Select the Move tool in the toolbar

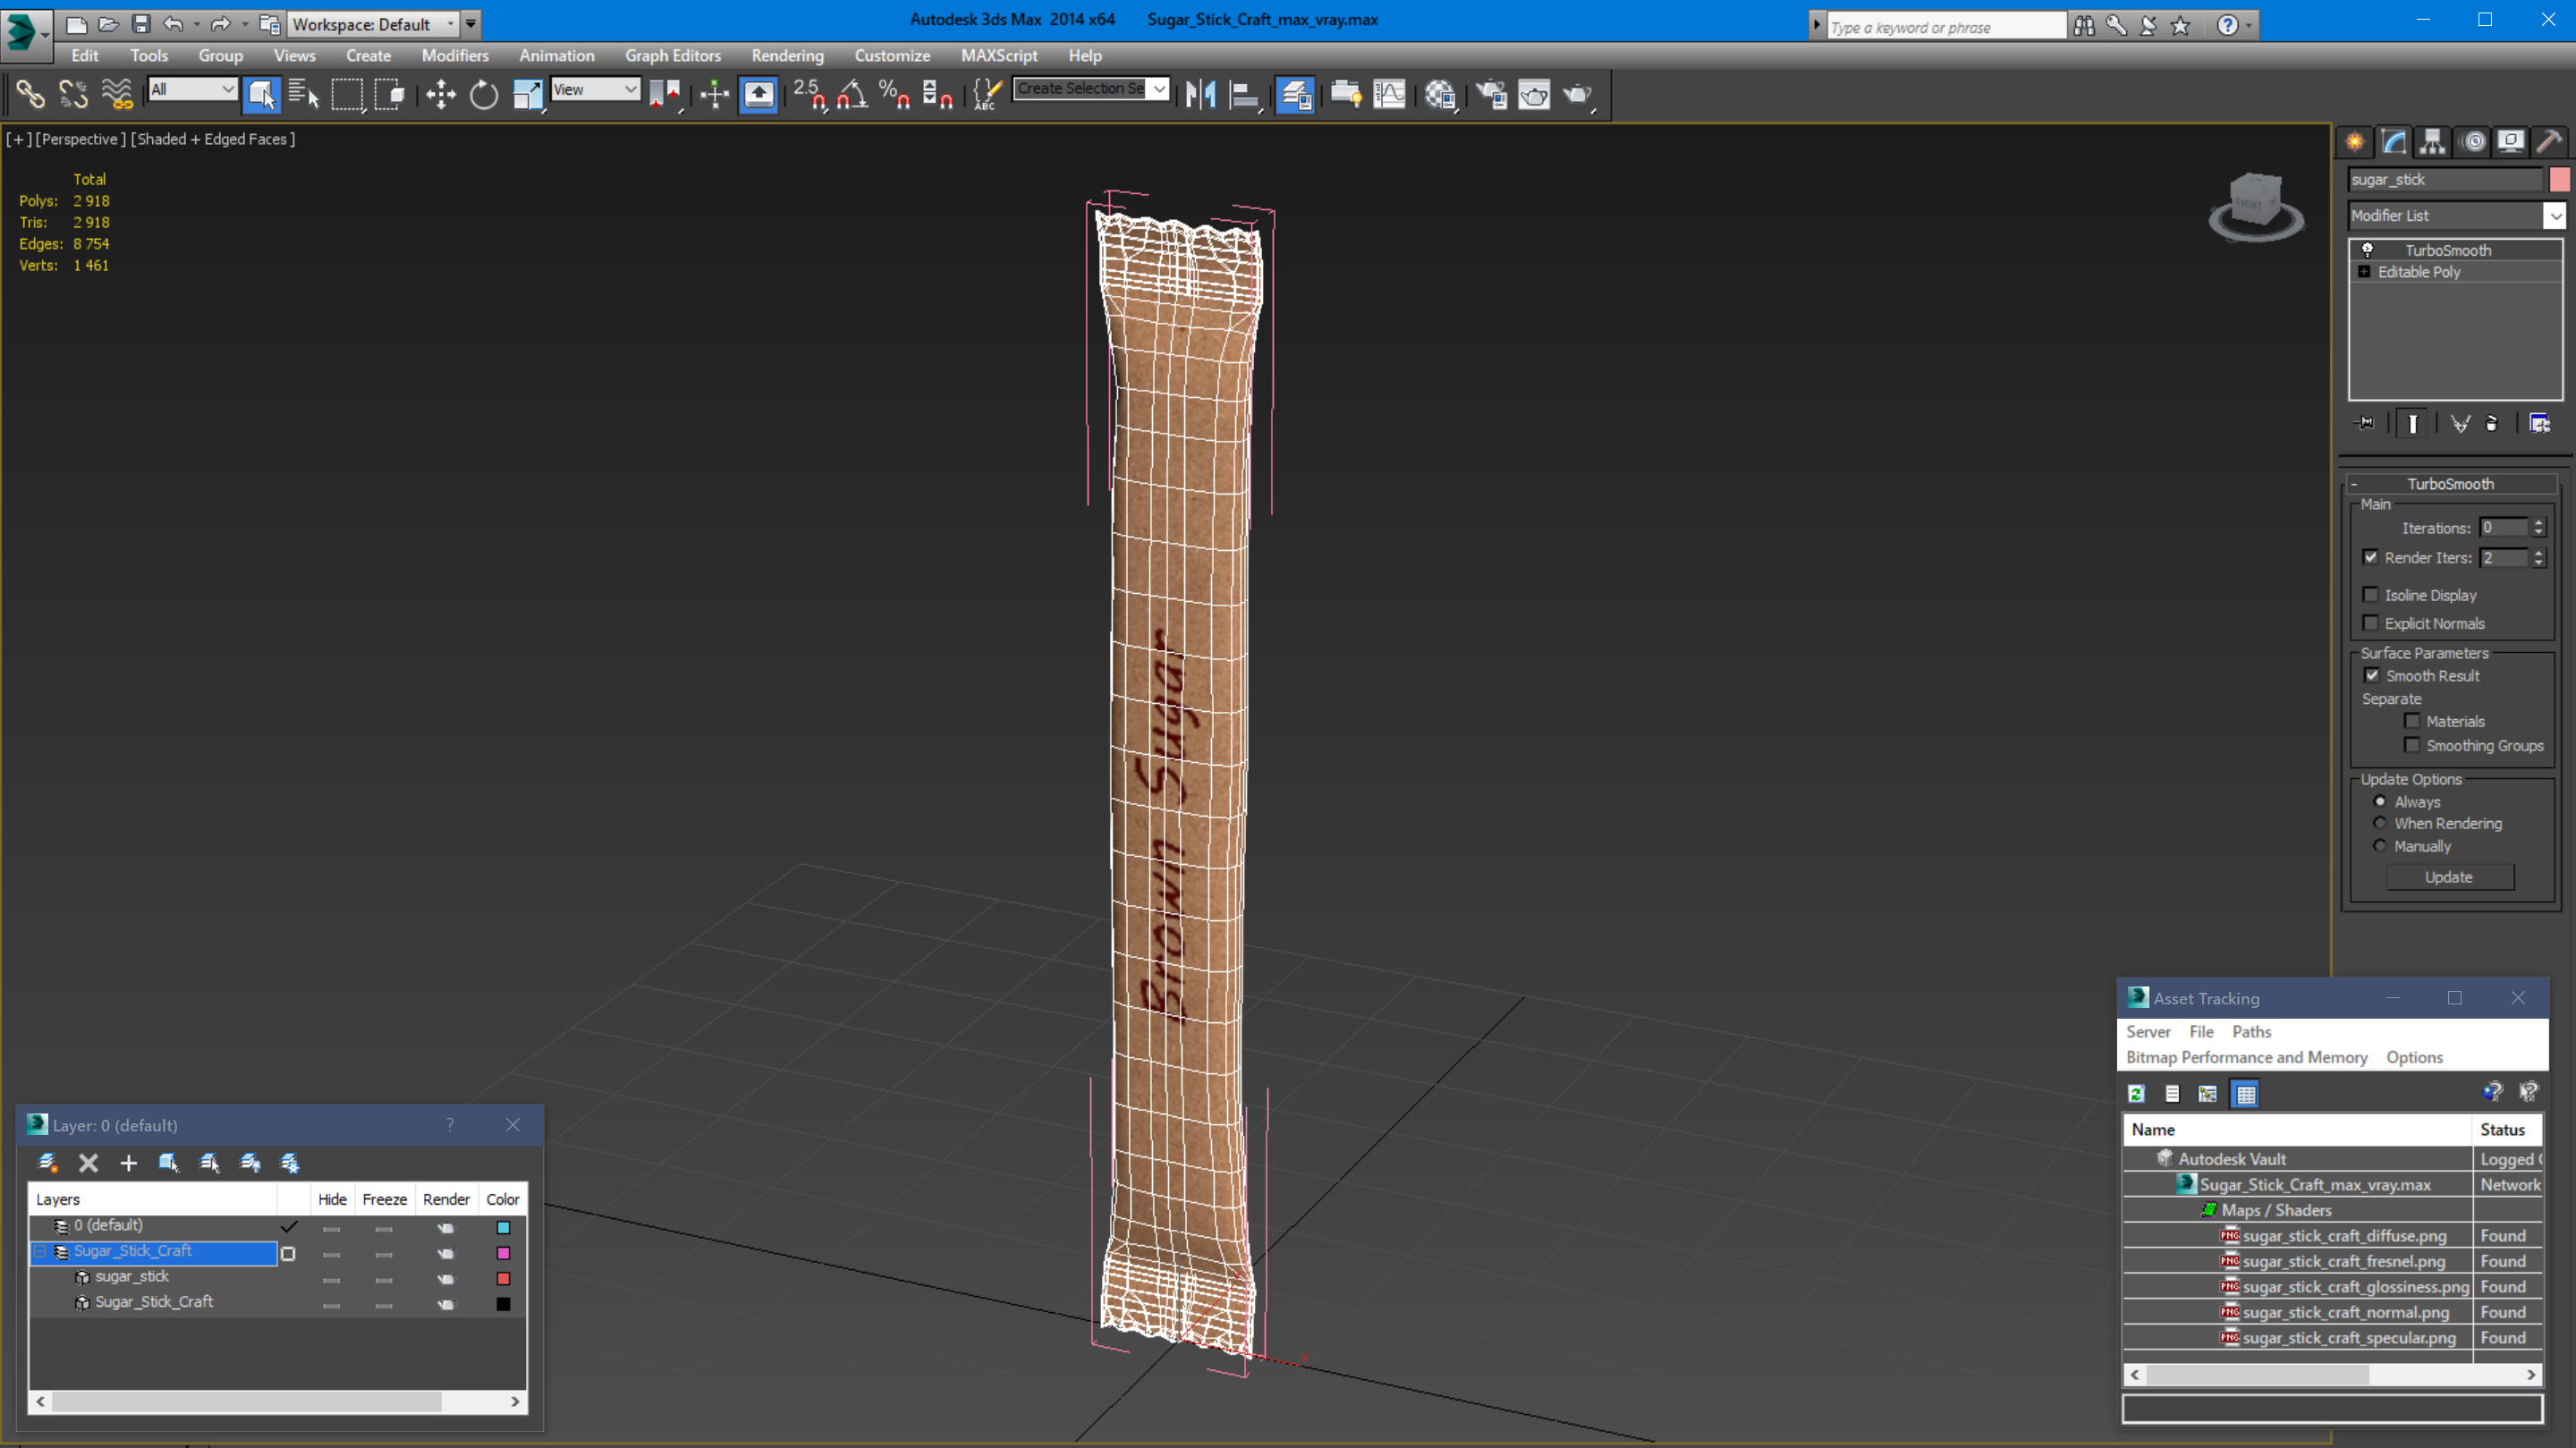click(x=440, y=95)
